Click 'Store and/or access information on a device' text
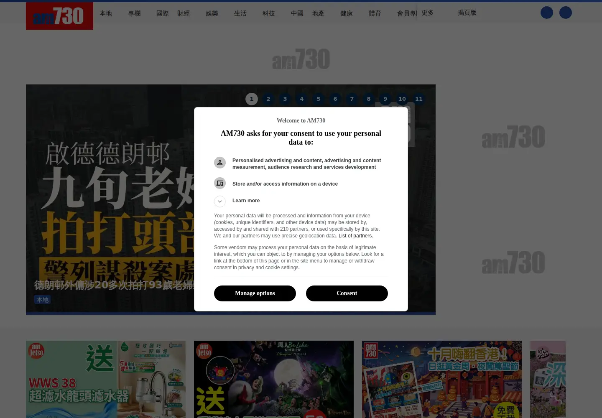Screen dimensions: 602x418 (x=285, y=184)
